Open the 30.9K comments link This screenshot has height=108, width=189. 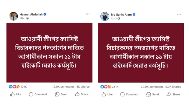(x=152, y=87)
